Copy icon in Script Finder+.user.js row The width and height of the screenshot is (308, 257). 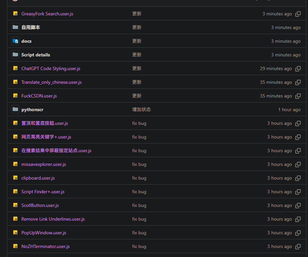tap(298, 192)
